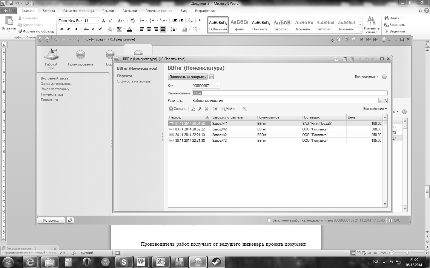Show paragraph marks with the ¶ button

[200, 21]
